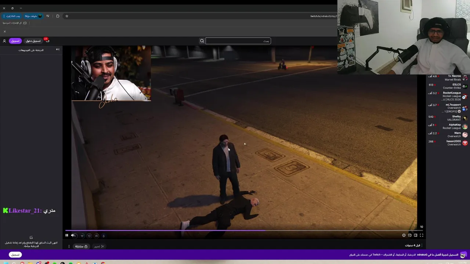The image size is (470, 264).
Task: Mute the clip volume speaker icon
Action: (x=73, y=235)
